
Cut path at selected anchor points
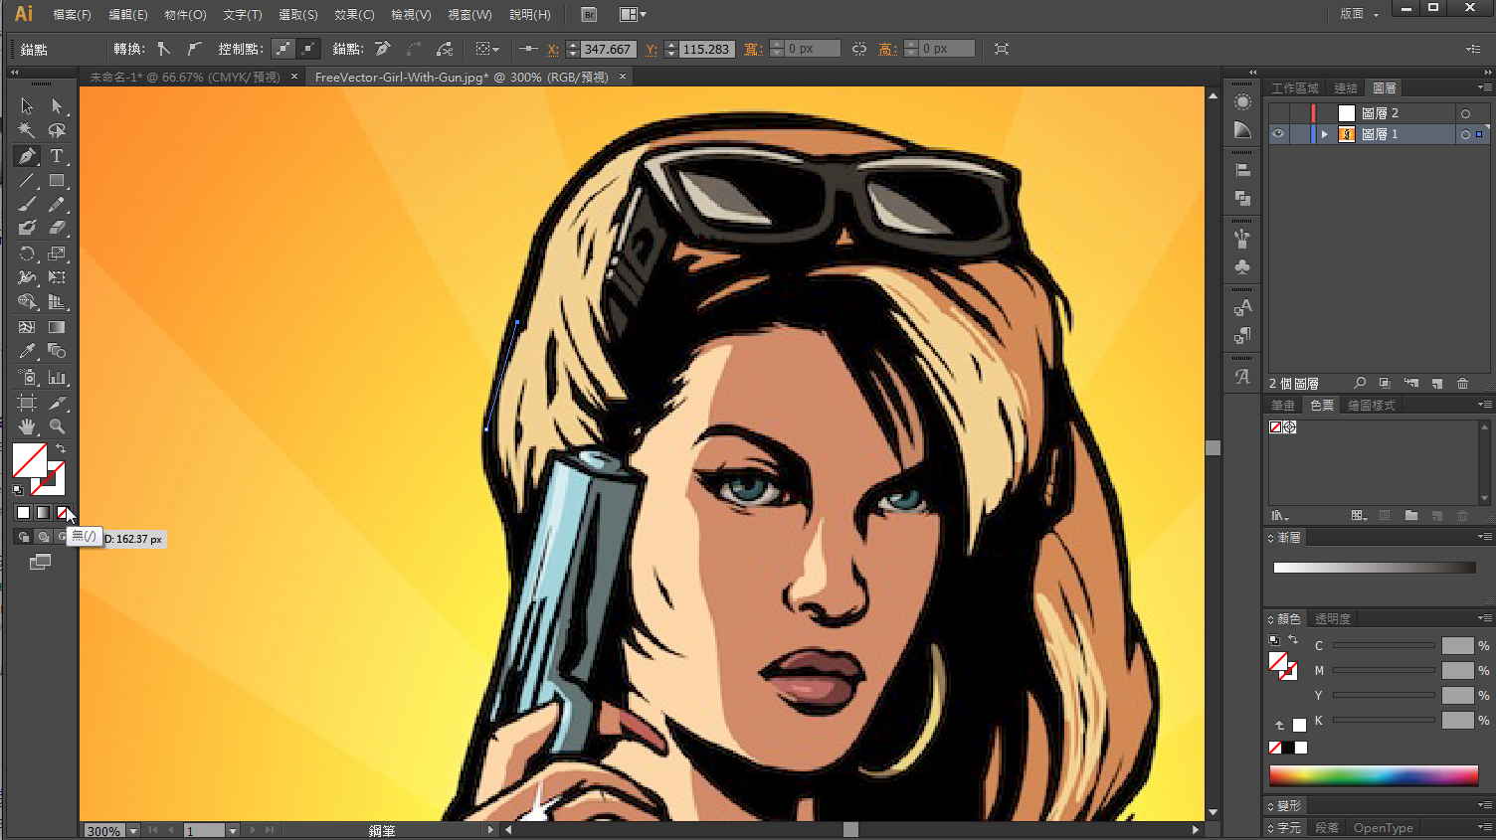click(x=444, y=49)
